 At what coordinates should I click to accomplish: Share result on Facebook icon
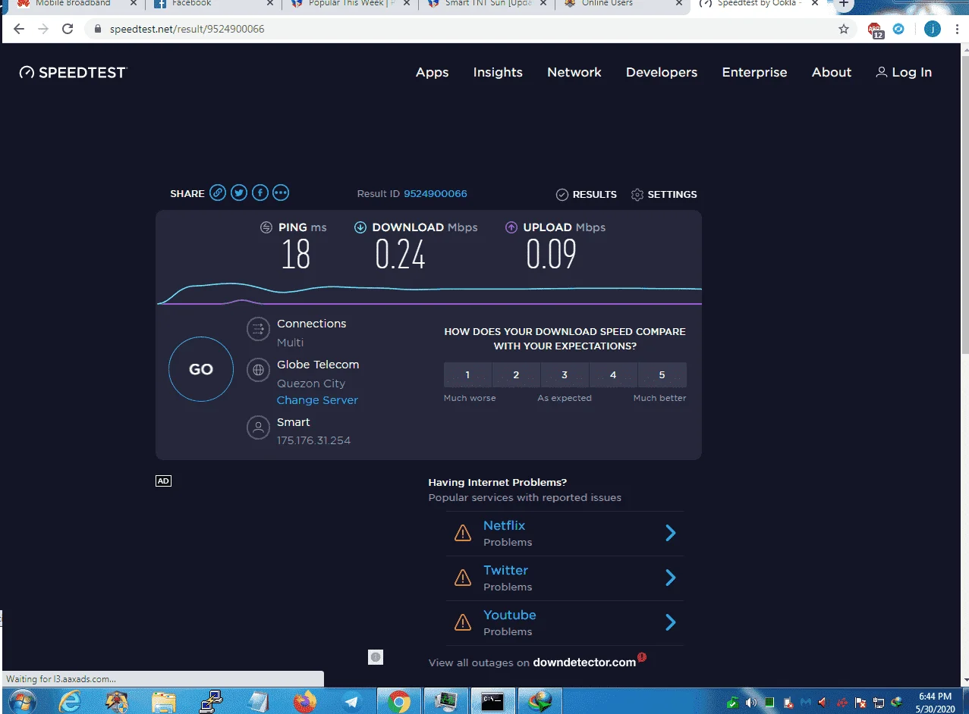(260, 193)
